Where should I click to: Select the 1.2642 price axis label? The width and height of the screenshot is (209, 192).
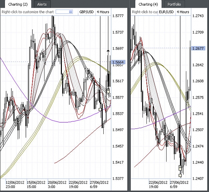pos(198,65)
